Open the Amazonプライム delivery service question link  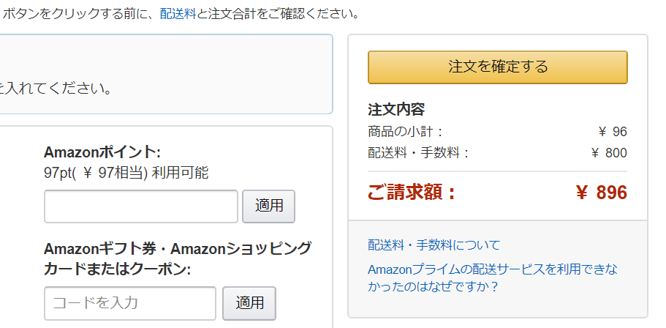(493, 277)
